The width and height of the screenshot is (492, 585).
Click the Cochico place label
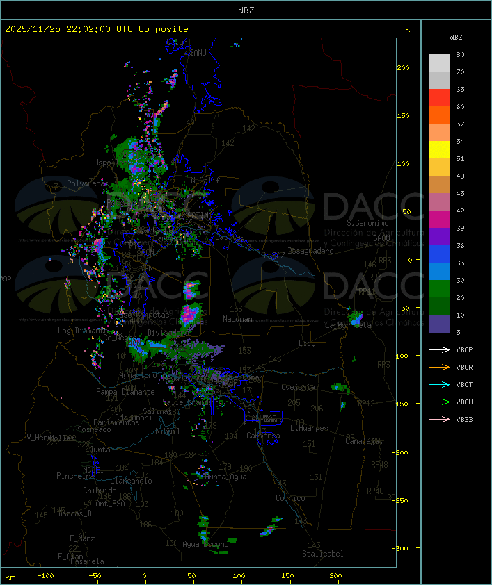(290, 498)
